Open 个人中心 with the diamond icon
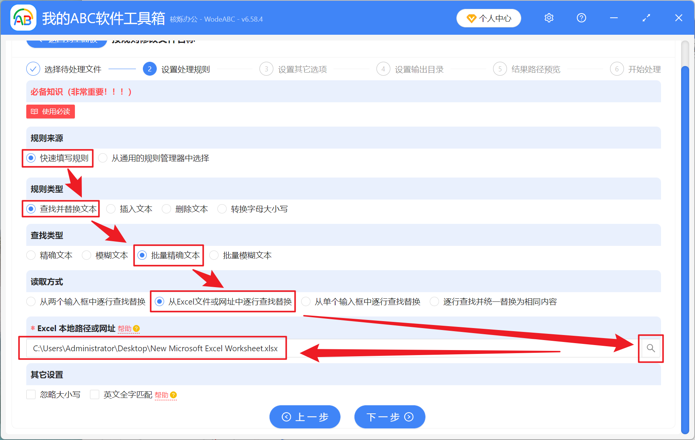 click(x=488, y=18)
